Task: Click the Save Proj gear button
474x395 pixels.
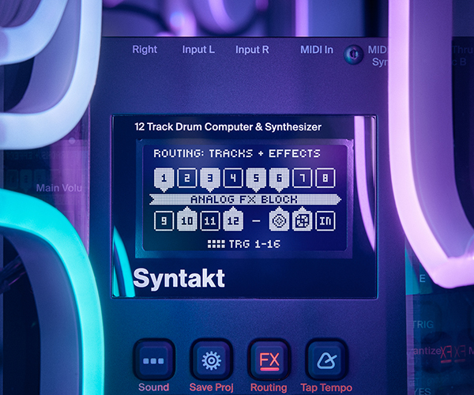Action: (211, 360)
